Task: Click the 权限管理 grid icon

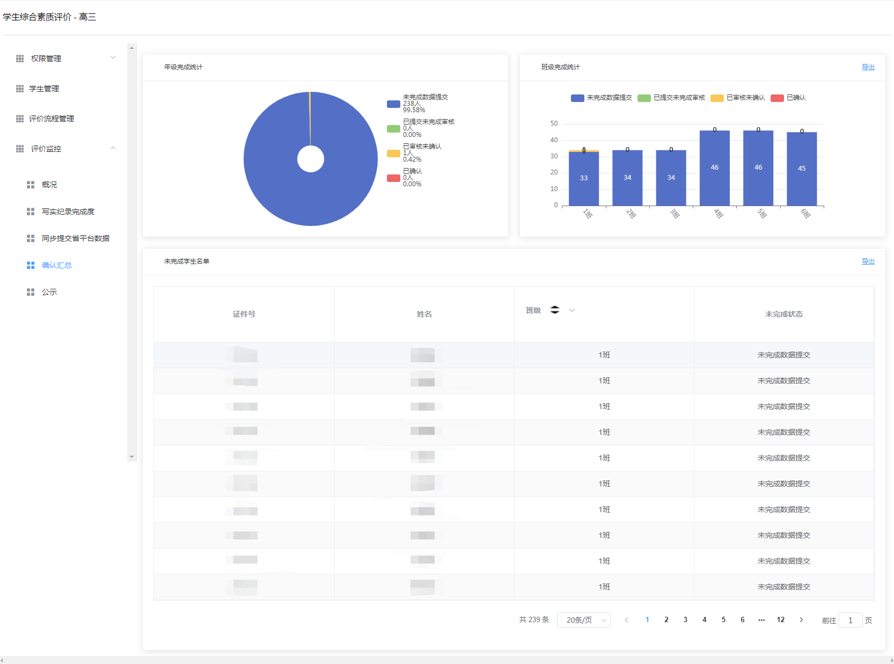Action: coord(20,59)
